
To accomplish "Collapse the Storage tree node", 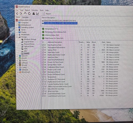I will (x=17, y=37).
